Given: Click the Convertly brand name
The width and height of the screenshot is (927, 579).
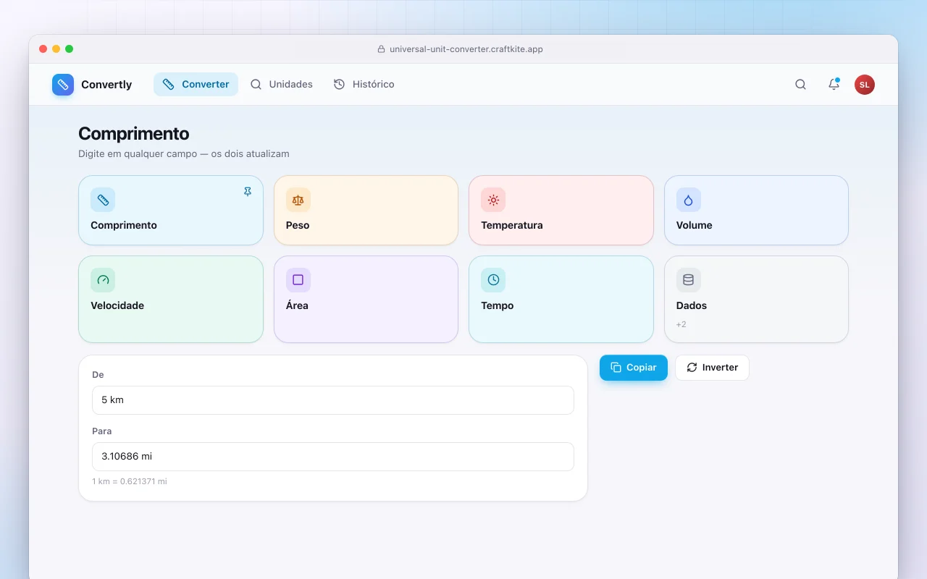Looking at the screenshot, I should [x=106, y=85].
